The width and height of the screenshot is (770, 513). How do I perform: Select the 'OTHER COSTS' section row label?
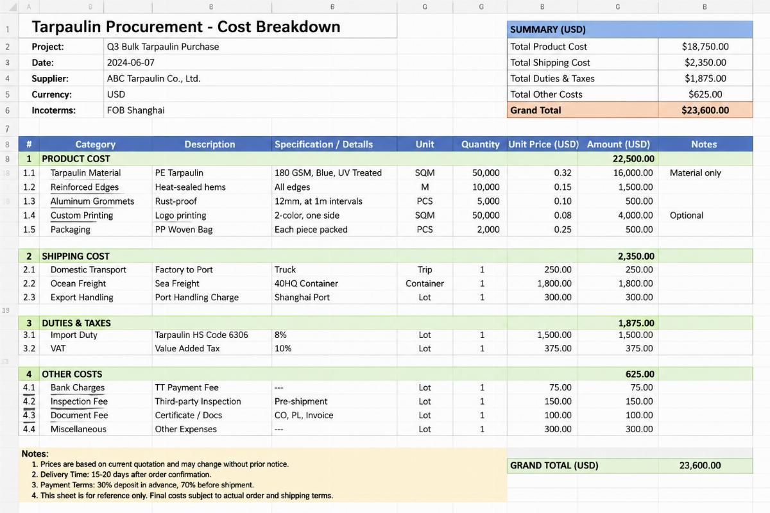click(x=72, y=374)
